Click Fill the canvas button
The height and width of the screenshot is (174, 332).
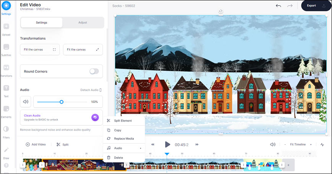(40, 49)
